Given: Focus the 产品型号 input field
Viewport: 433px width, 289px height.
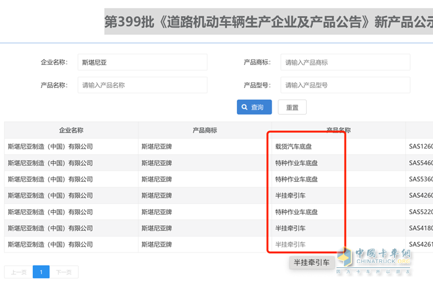Looking at the screenshot, I should 345,85.
